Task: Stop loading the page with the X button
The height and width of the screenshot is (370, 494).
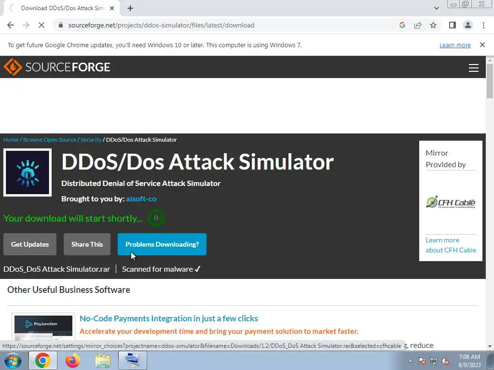Action: coord(41,25)
